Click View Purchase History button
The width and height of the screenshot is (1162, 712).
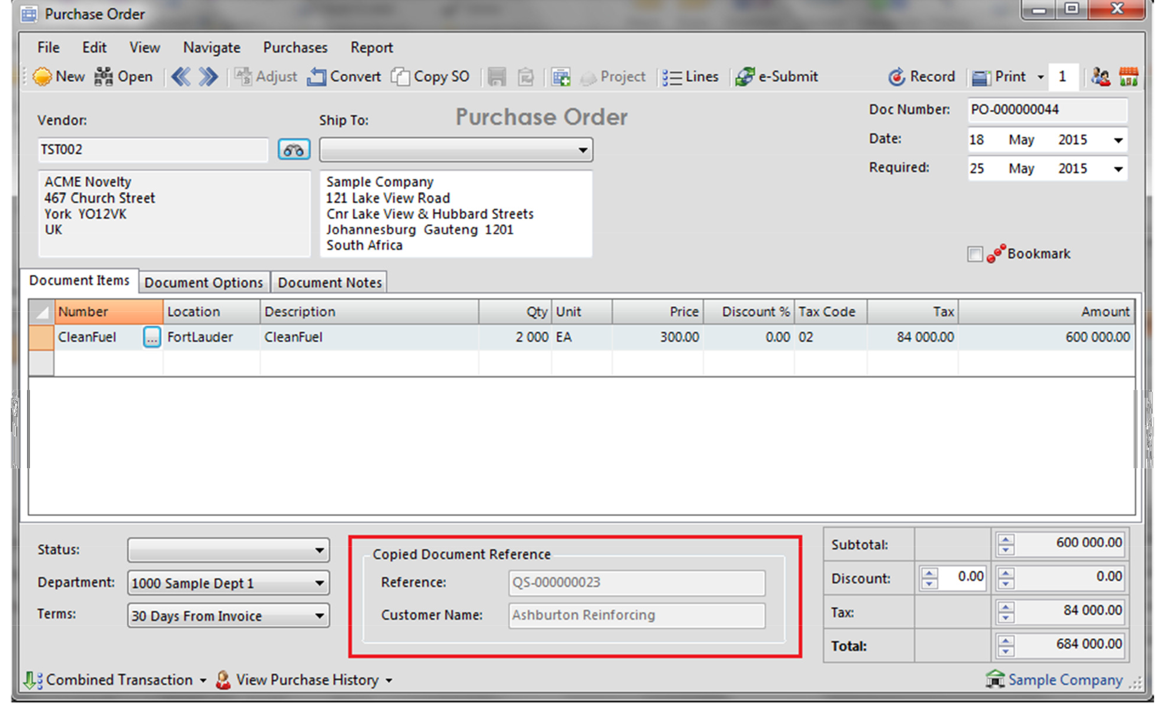click(x=307, y=680)
